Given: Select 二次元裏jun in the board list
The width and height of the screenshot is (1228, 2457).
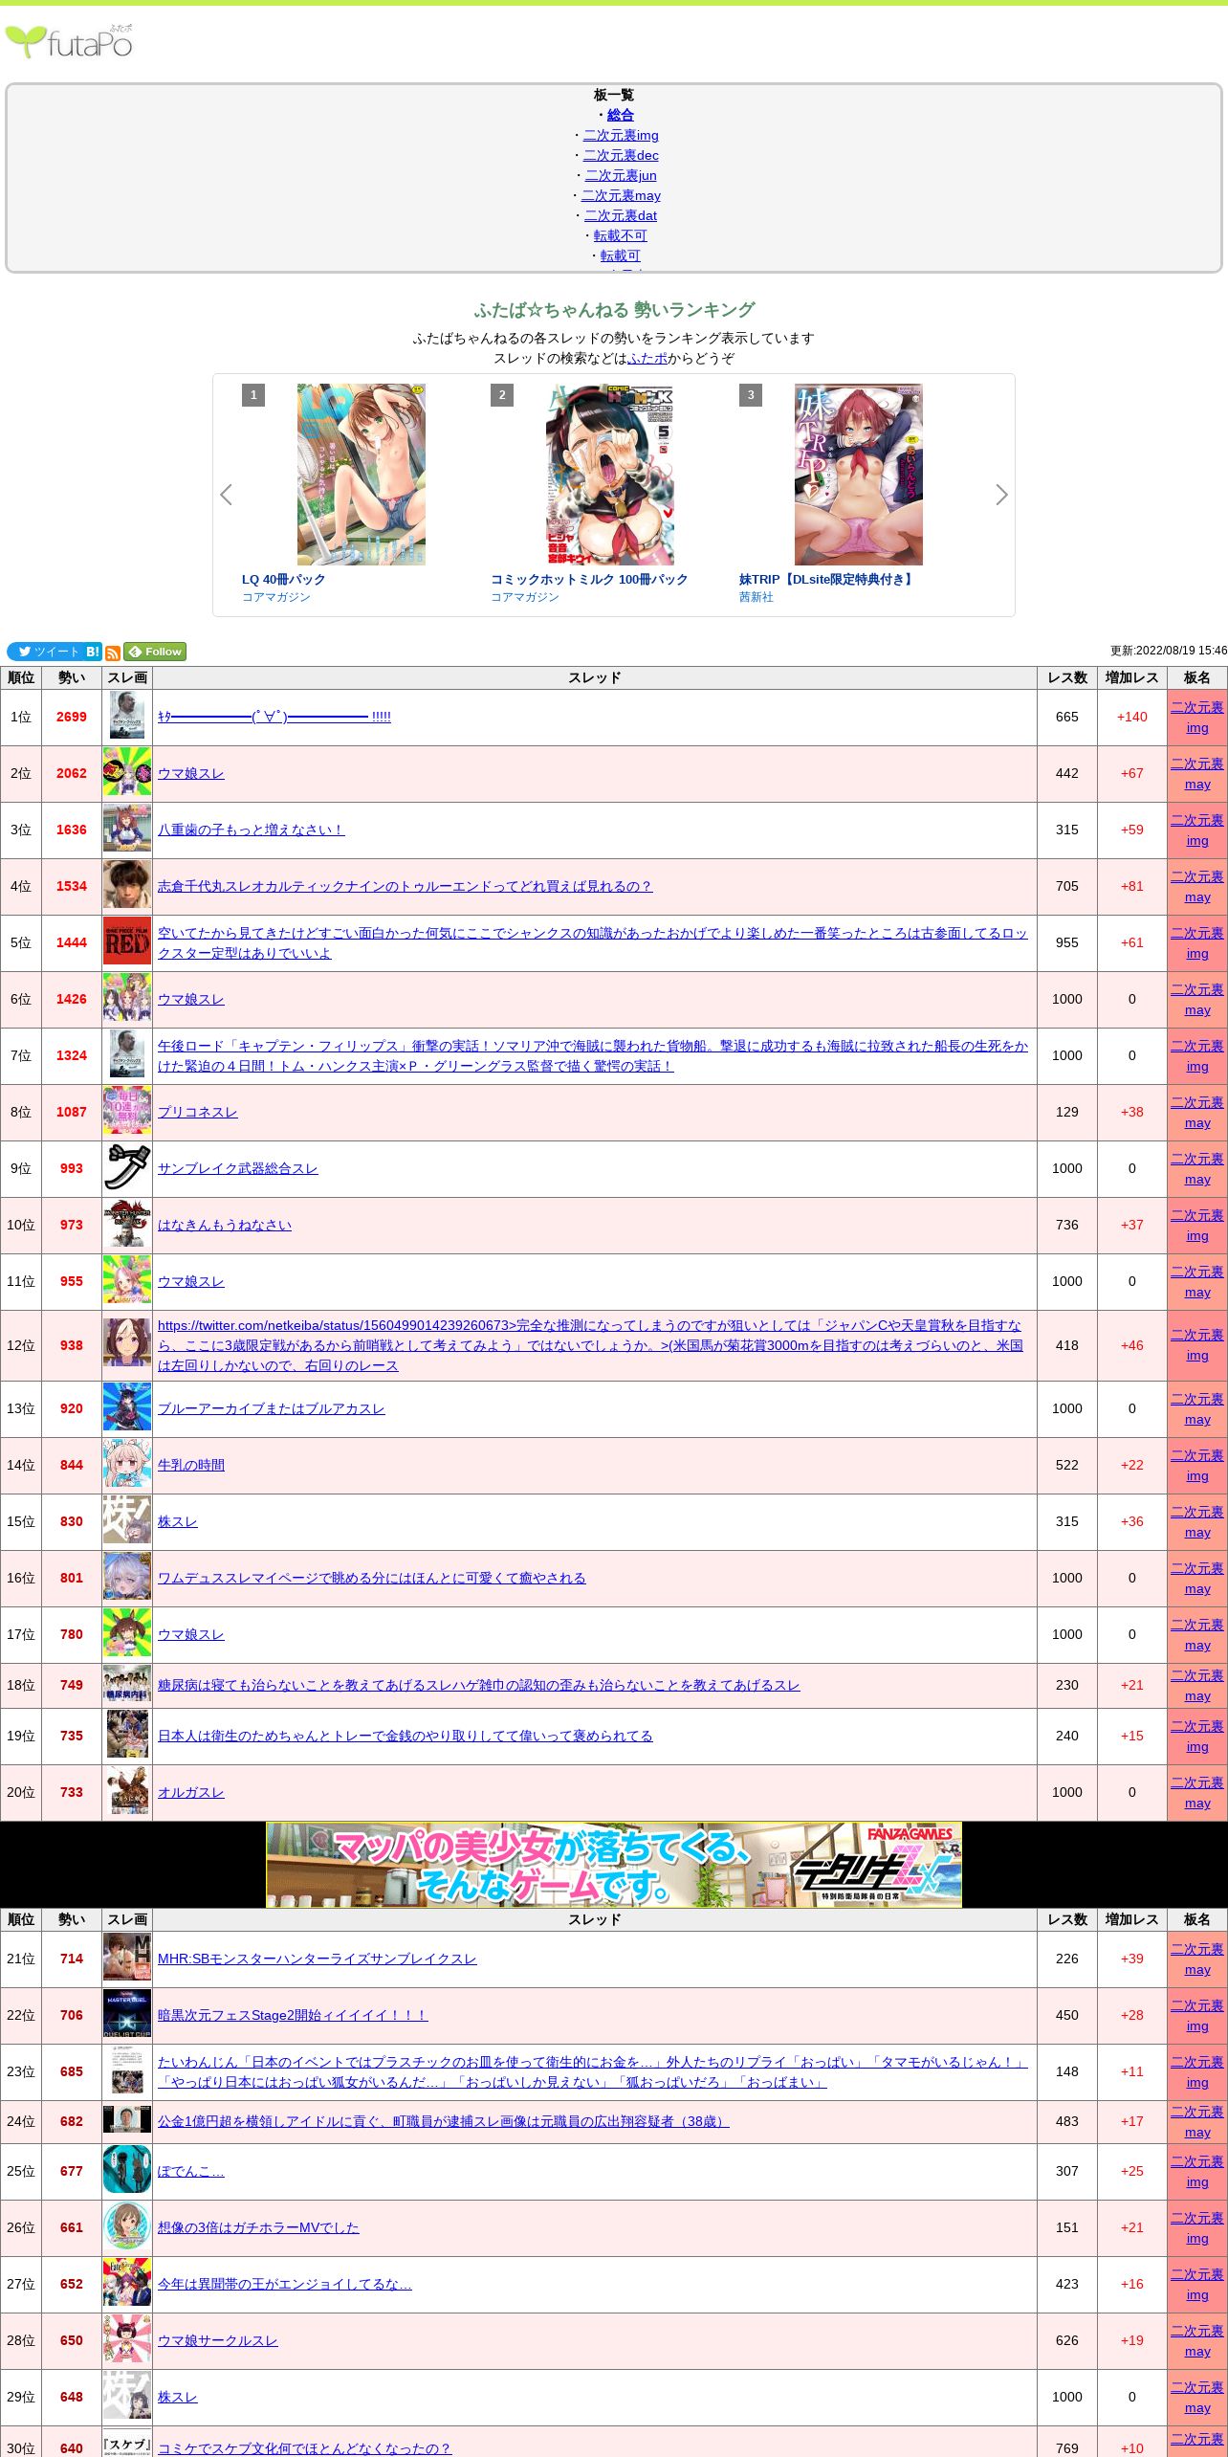Looking at the screenshot, I should (621, 175).
